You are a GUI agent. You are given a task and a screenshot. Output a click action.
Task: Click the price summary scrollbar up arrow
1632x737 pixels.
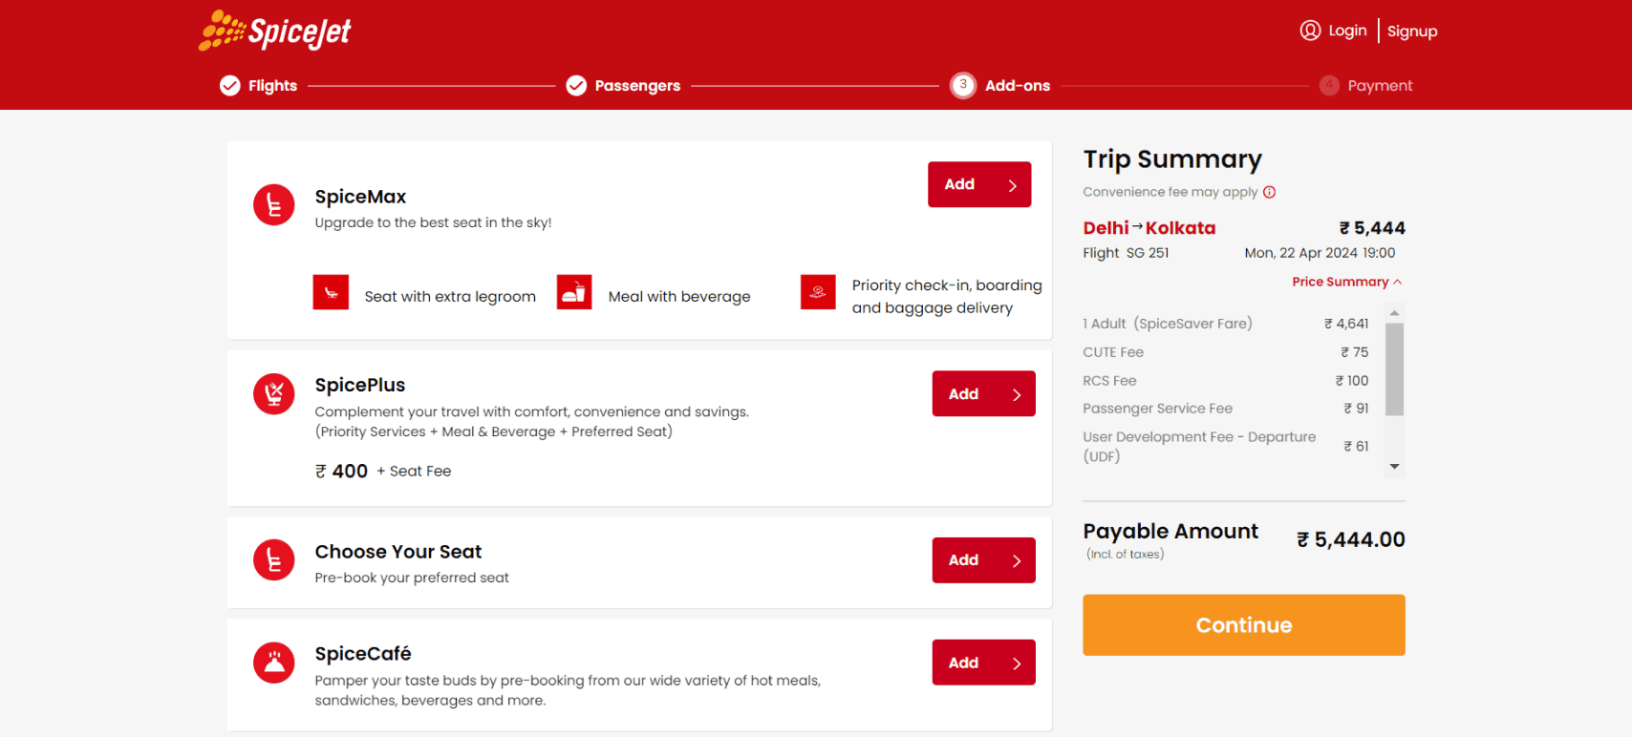click(x=1394, y=313)
